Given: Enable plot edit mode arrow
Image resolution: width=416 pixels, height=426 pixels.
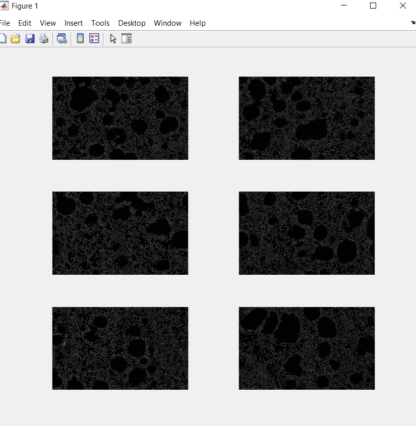Looking at the screenshot, I should click(112, 38).
